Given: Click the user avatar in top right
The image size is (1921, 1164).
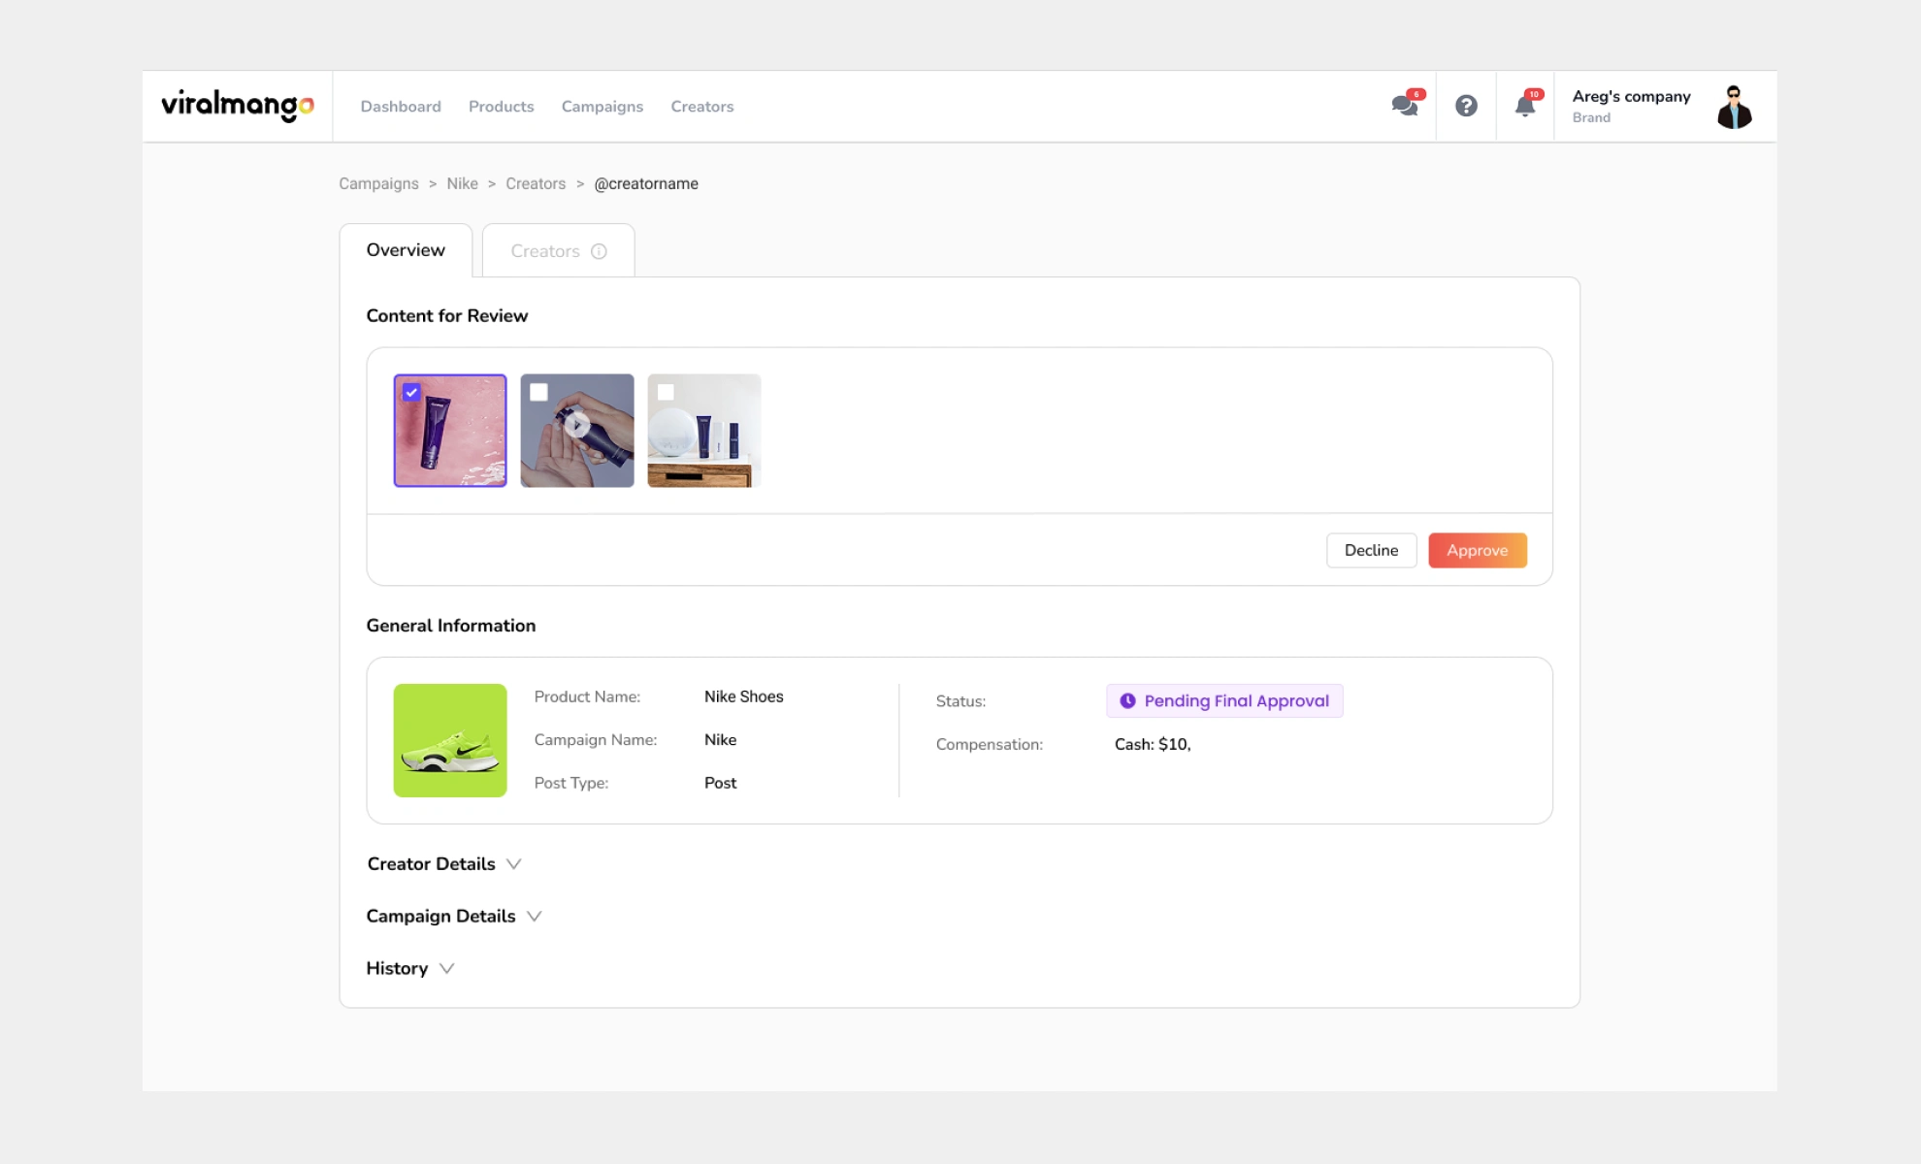Looking at the screenshot, I should (x=1734, y=106).
